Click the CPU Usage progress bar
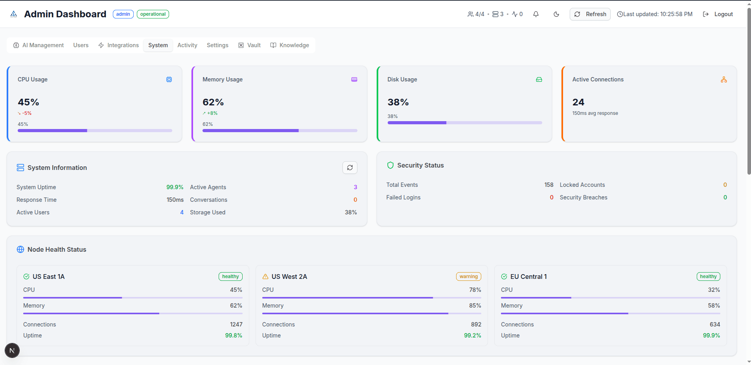The height and width of the screenshot is (365, 751). click(95, 131)
